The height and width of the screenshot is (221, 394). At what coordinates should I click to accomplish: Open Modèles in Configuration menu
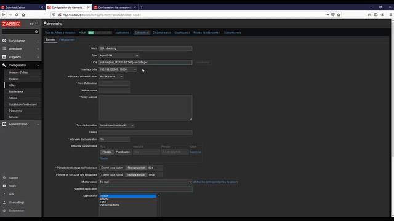click(x=14, y=79)
